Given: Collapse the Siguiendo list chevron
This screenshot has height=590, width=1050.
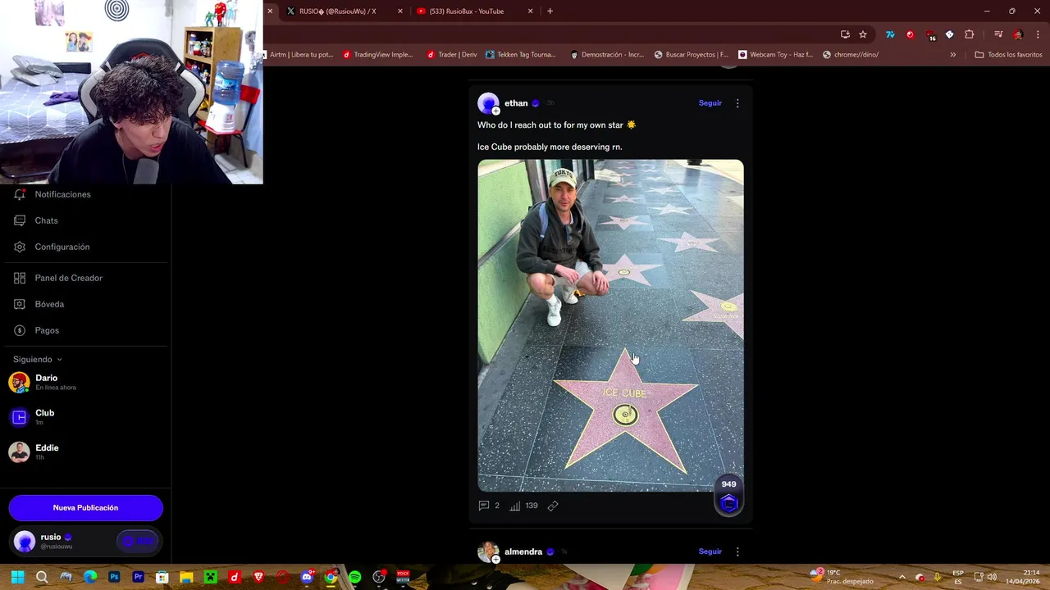Looking at the screenshot, I should [x=59, y=360].
